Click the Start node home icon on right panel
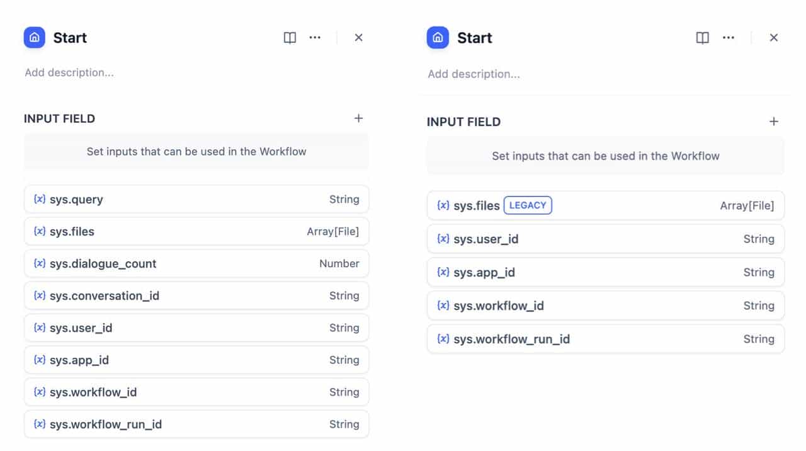Viewport: 806px width, 451px height. [x=438, y=38]
